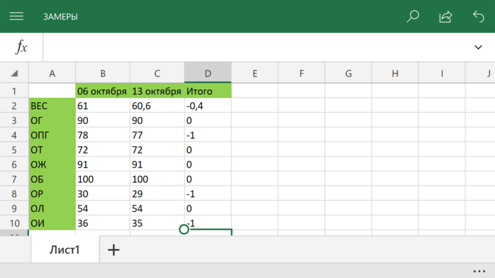495x278 pixels.
Task: Select column B header
Action: pos(103,74)
